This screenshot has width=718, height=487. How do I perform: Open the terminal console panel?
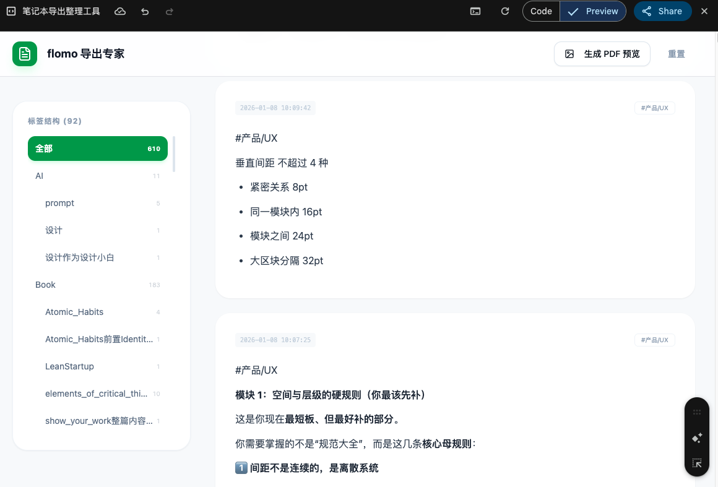(x=475, y=11)
